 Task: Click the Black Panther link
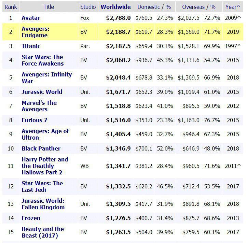point(41,148)
